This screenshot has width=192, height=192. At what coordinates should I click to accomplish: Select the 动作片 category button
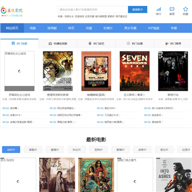coord(11,150)
